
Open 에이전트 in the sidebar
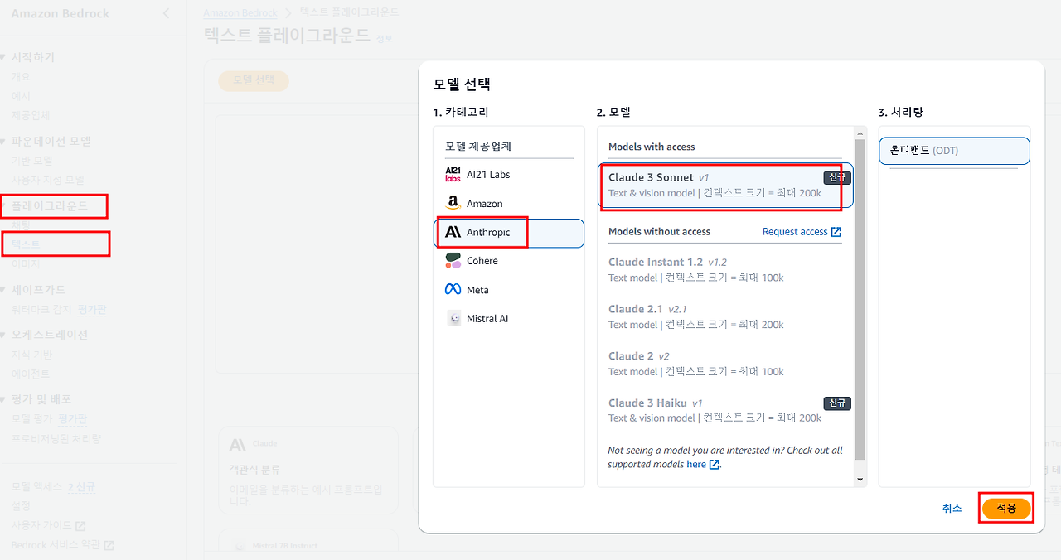31,374
